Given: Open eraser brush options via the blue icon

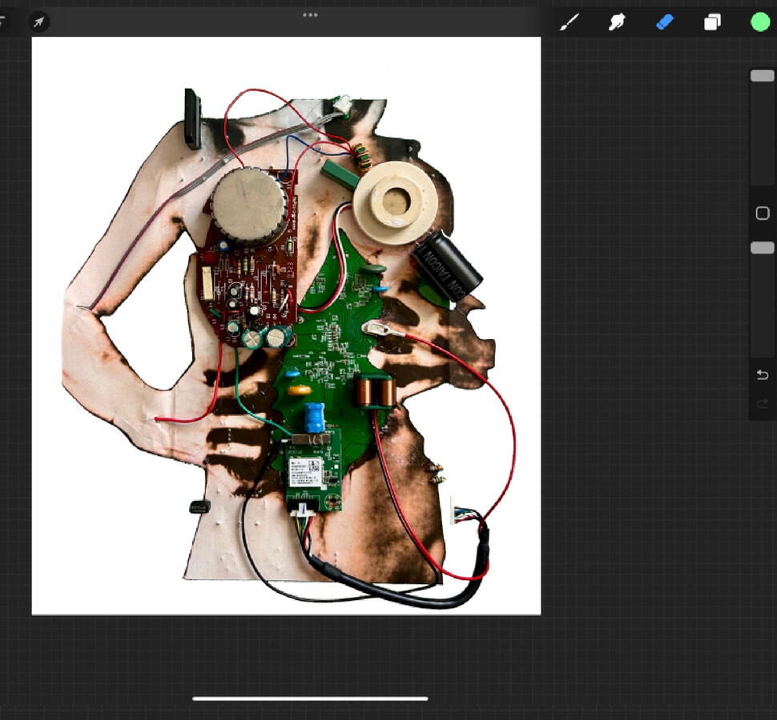Looking at the screenshot, I should (x=664, y=22).
